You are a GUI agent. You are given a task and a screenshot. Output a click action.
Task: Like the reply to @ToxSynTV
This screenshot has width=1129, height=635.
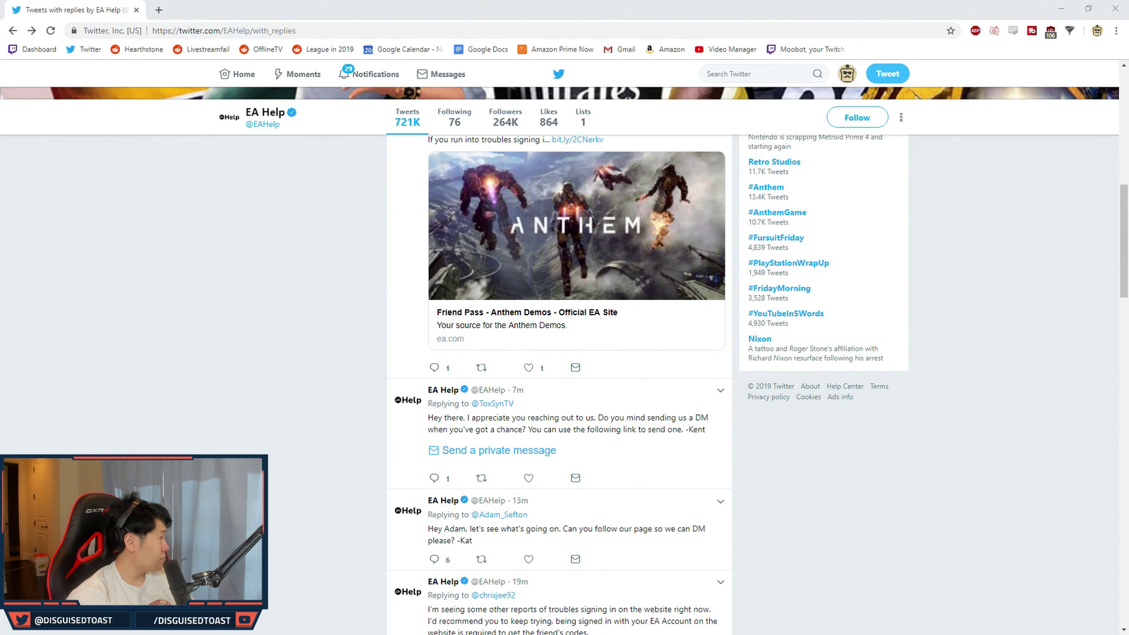click(x=529, y=478)
